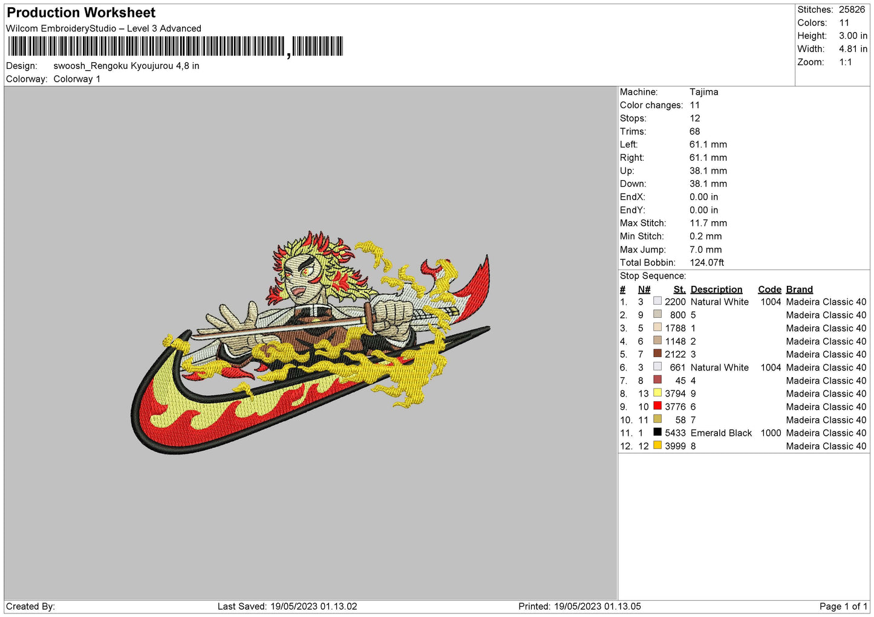Select the bright red swatch in row 9
This screenshot has width=874, height=617.
657,406
